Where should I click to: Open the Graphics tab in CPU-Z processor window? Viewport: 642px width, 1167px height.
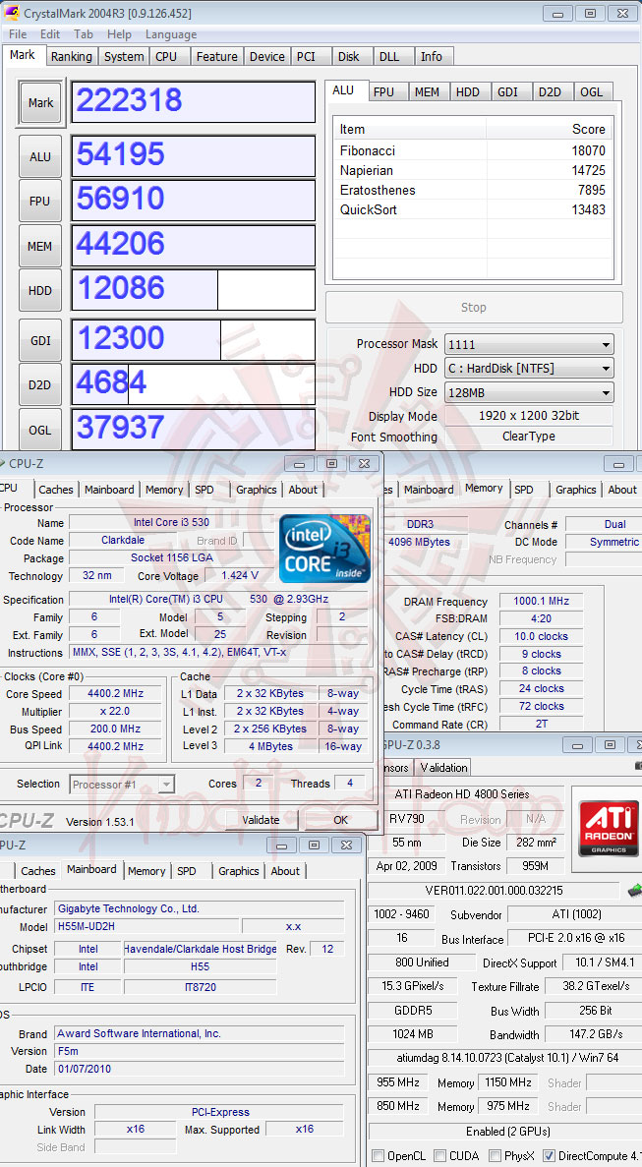[256, 490]
